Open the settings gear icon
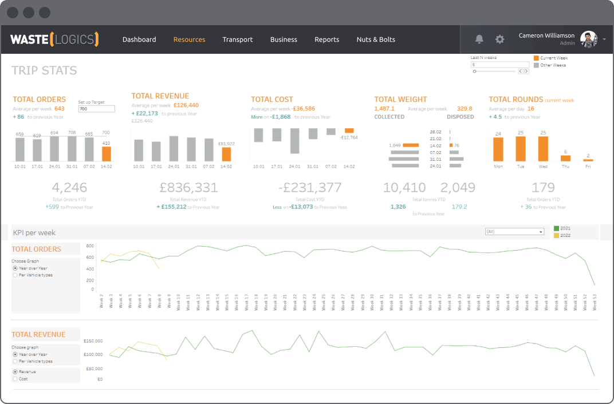 pyautogui.click(x=499, y=39)
